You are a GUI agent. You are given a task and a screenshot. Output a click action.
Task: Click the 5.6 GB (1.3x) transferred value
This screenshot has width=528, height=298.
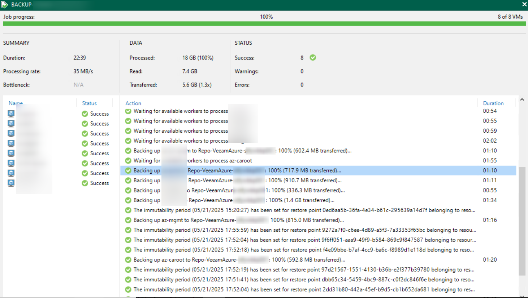(197, 85)
